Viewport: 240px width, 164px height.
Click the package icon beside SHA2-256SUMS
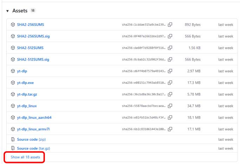(13, 25)
